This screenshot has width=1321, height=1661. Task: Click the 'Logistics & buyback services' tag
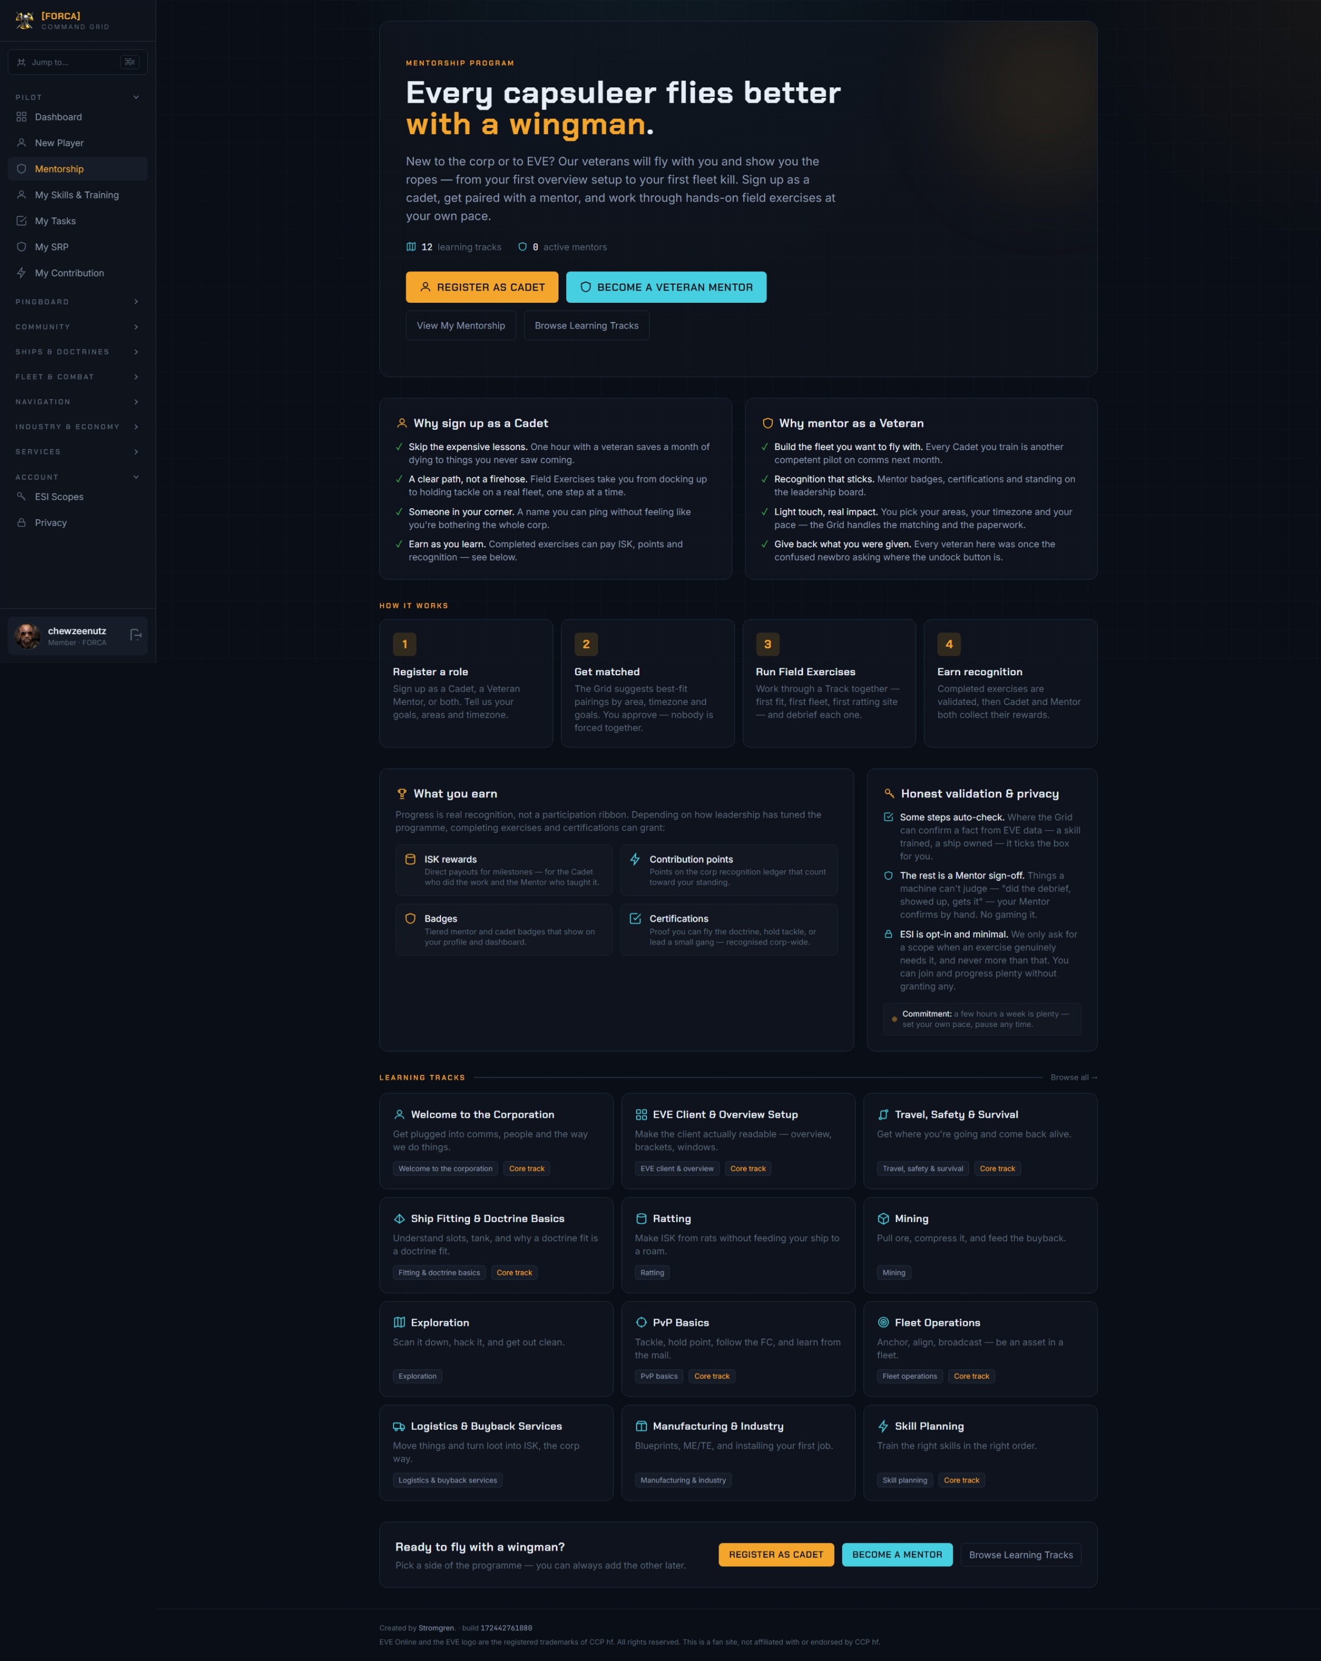[x=448, y=1480]
